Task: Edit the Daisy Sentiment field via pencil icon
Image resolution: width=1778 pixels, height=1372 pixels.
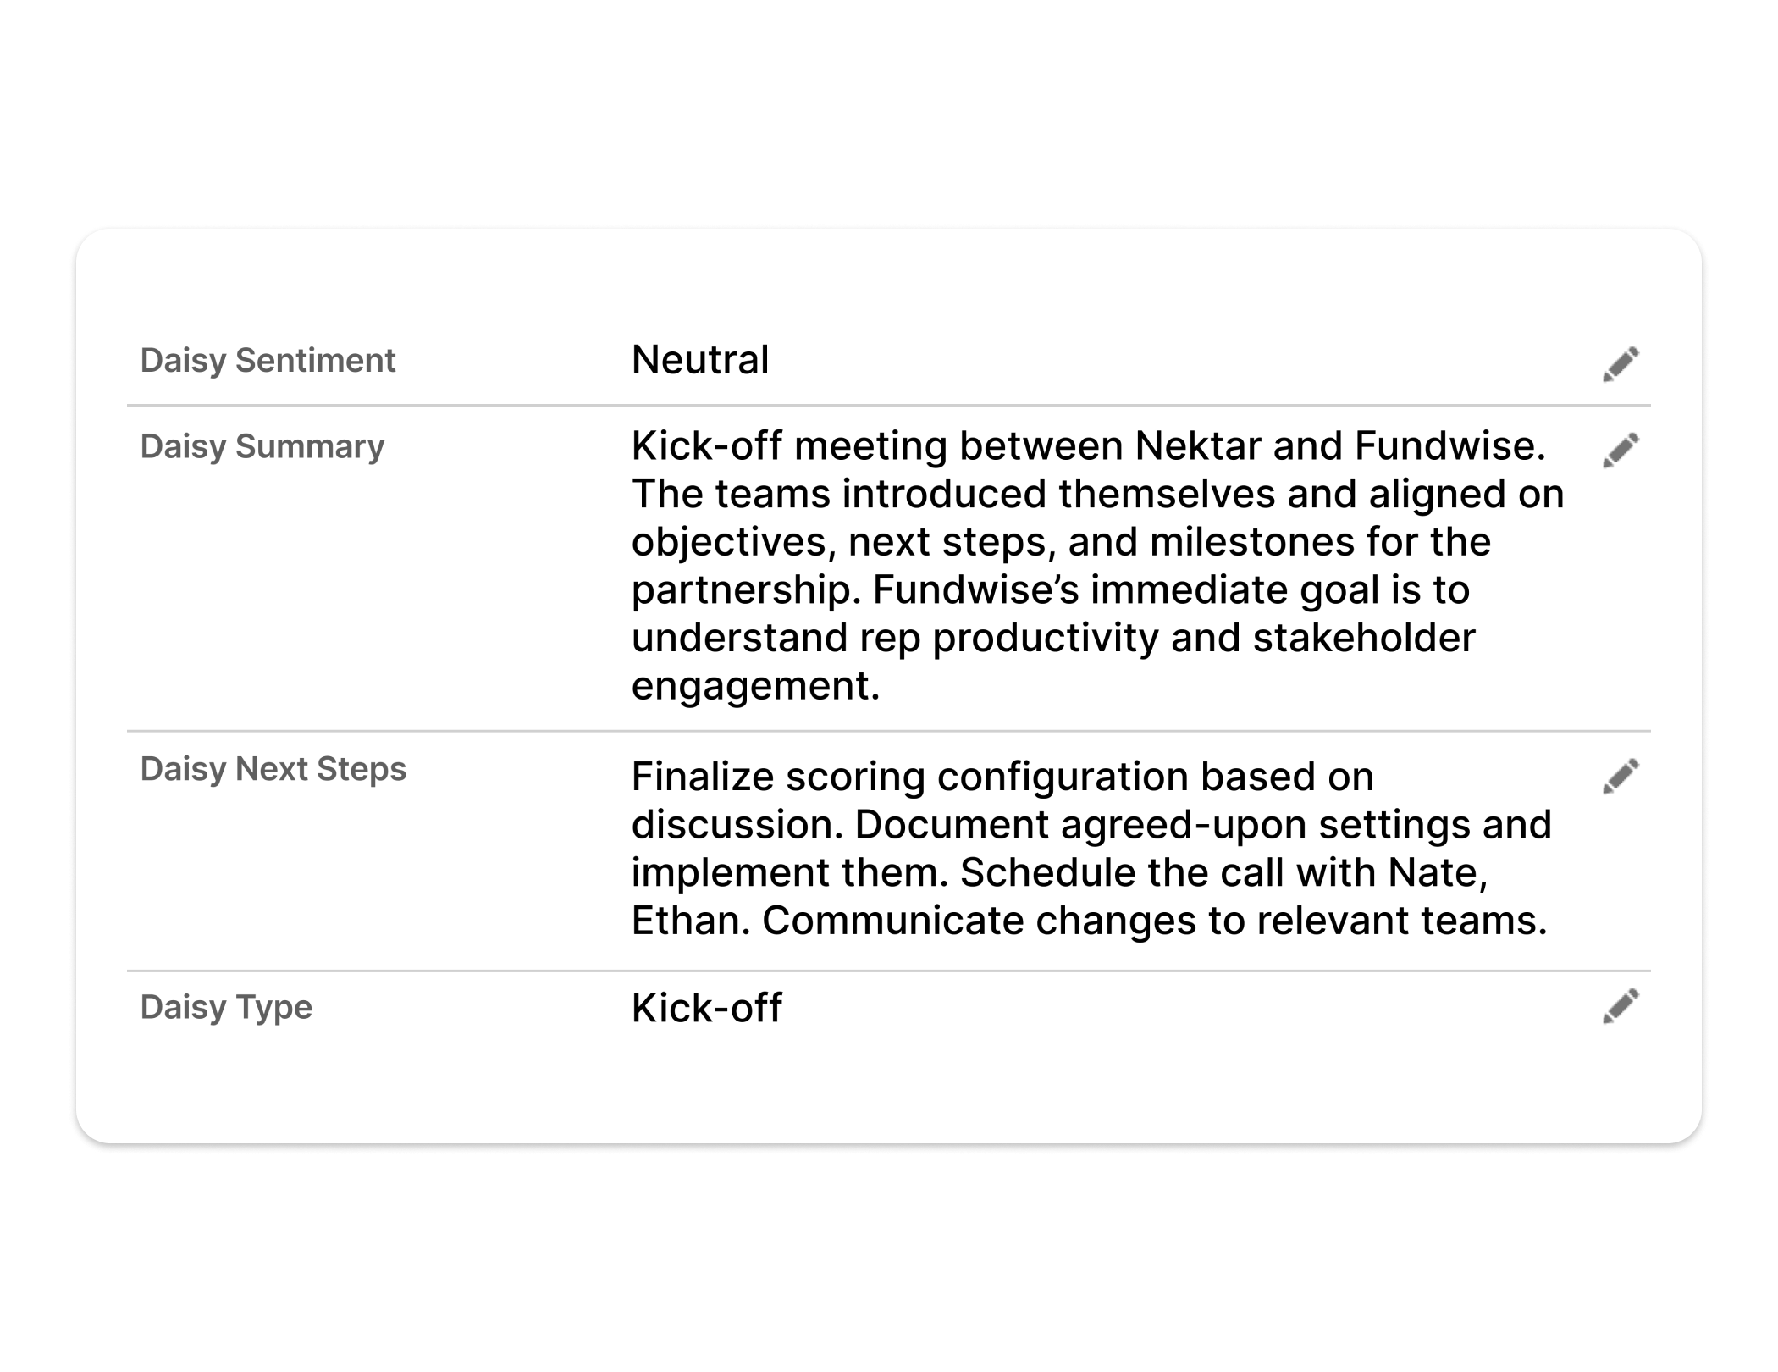Action: coord(1621,364)
